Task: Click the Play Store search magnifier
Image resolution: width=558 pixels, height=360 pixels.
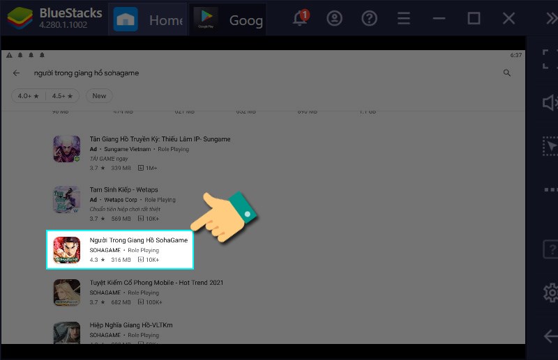Action: (507, 73)
